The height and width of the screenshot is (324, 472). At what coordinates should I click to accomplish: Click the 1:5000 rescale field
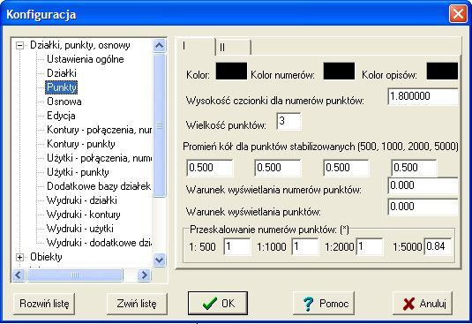[x=438, y=246]
